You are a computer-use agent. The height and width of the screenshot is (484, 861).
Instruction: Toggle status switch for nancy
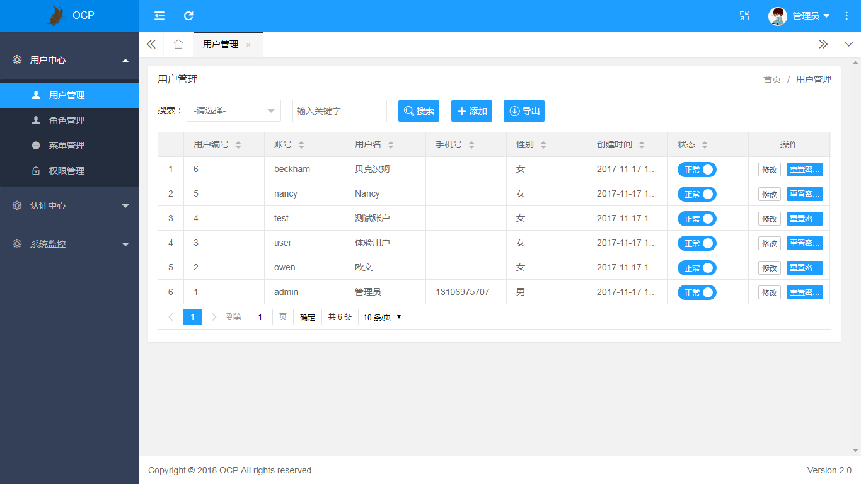coord(697,194)
